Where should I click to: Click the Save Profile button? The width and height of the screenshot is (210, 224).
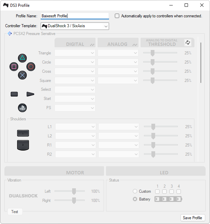(192, 218)
